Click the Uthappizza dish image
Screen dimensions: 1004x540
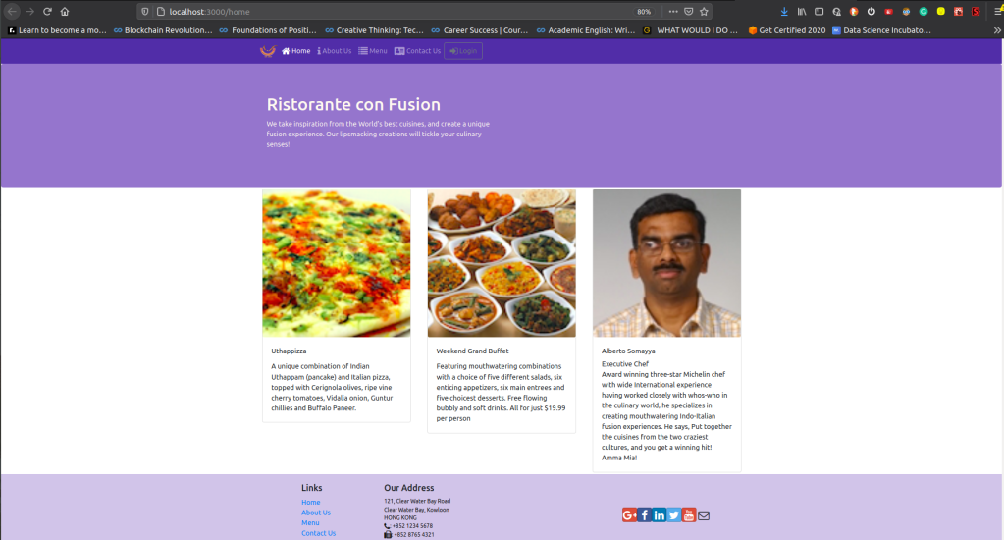(336, 263)
